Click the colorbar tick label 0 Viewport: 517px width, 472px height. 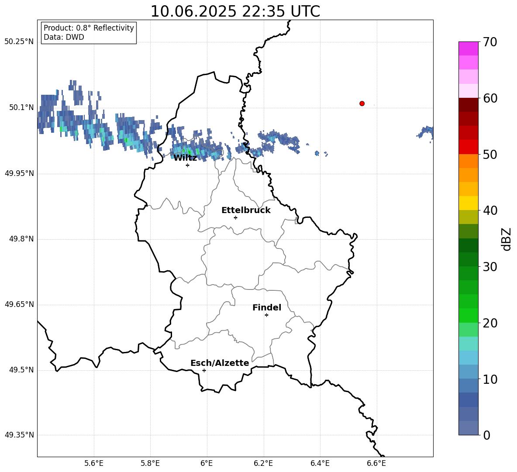(x=487, y=435)
